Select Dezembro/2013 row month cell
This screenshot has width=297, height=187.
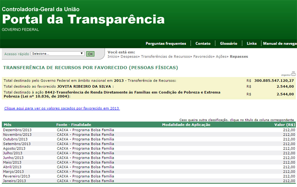point(17,130)
